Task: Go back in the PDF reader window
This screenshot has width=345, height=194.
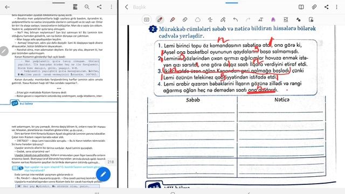Action: tap(7, 7)
